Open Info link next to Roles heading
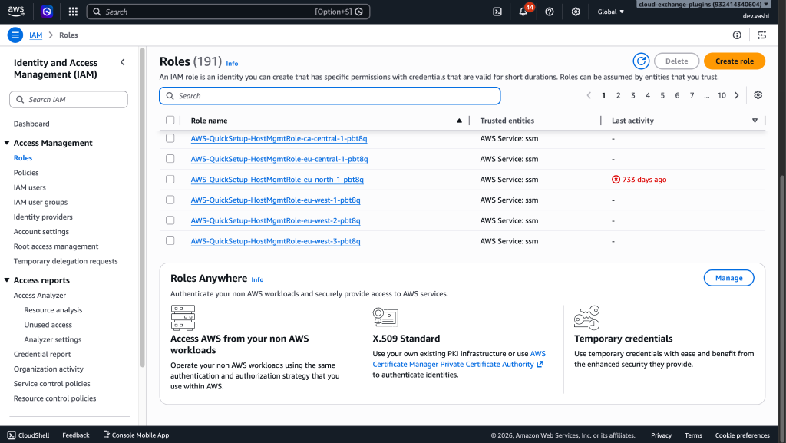The image size is (786, 443). click(x=232, y=64)
